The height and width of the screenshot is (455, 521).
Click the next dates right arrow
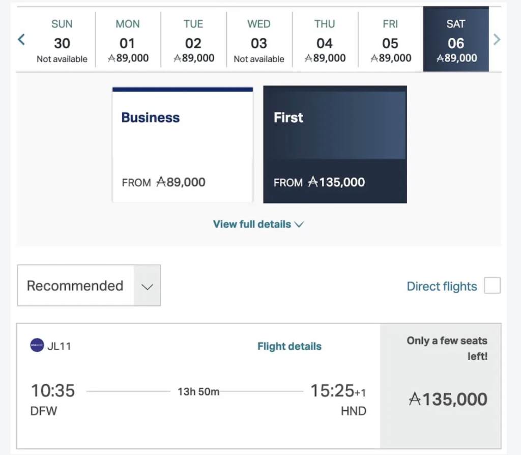pos(497,39)
